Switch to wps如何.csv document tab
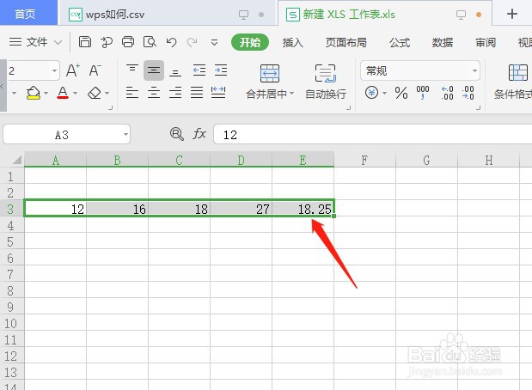This screenshot has width=532, height=390. (x=166, y=15)
